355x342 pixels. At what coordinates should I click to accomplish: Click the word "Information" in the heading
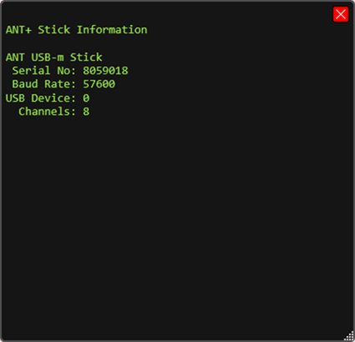tap(112, 30)
